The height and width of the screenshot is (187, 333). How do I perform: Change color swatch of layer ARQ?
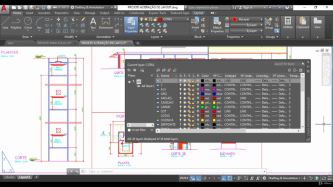pyautogui.click(x=202, y=94)
